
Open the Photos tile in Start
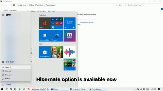[x=57, y=36]
